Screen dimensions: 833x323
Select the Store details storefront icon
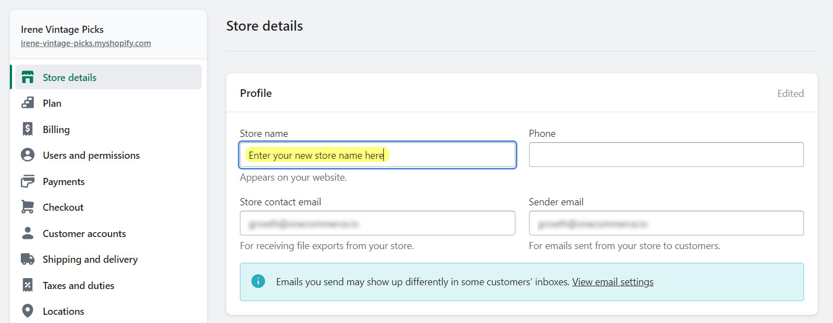(27, 77)
